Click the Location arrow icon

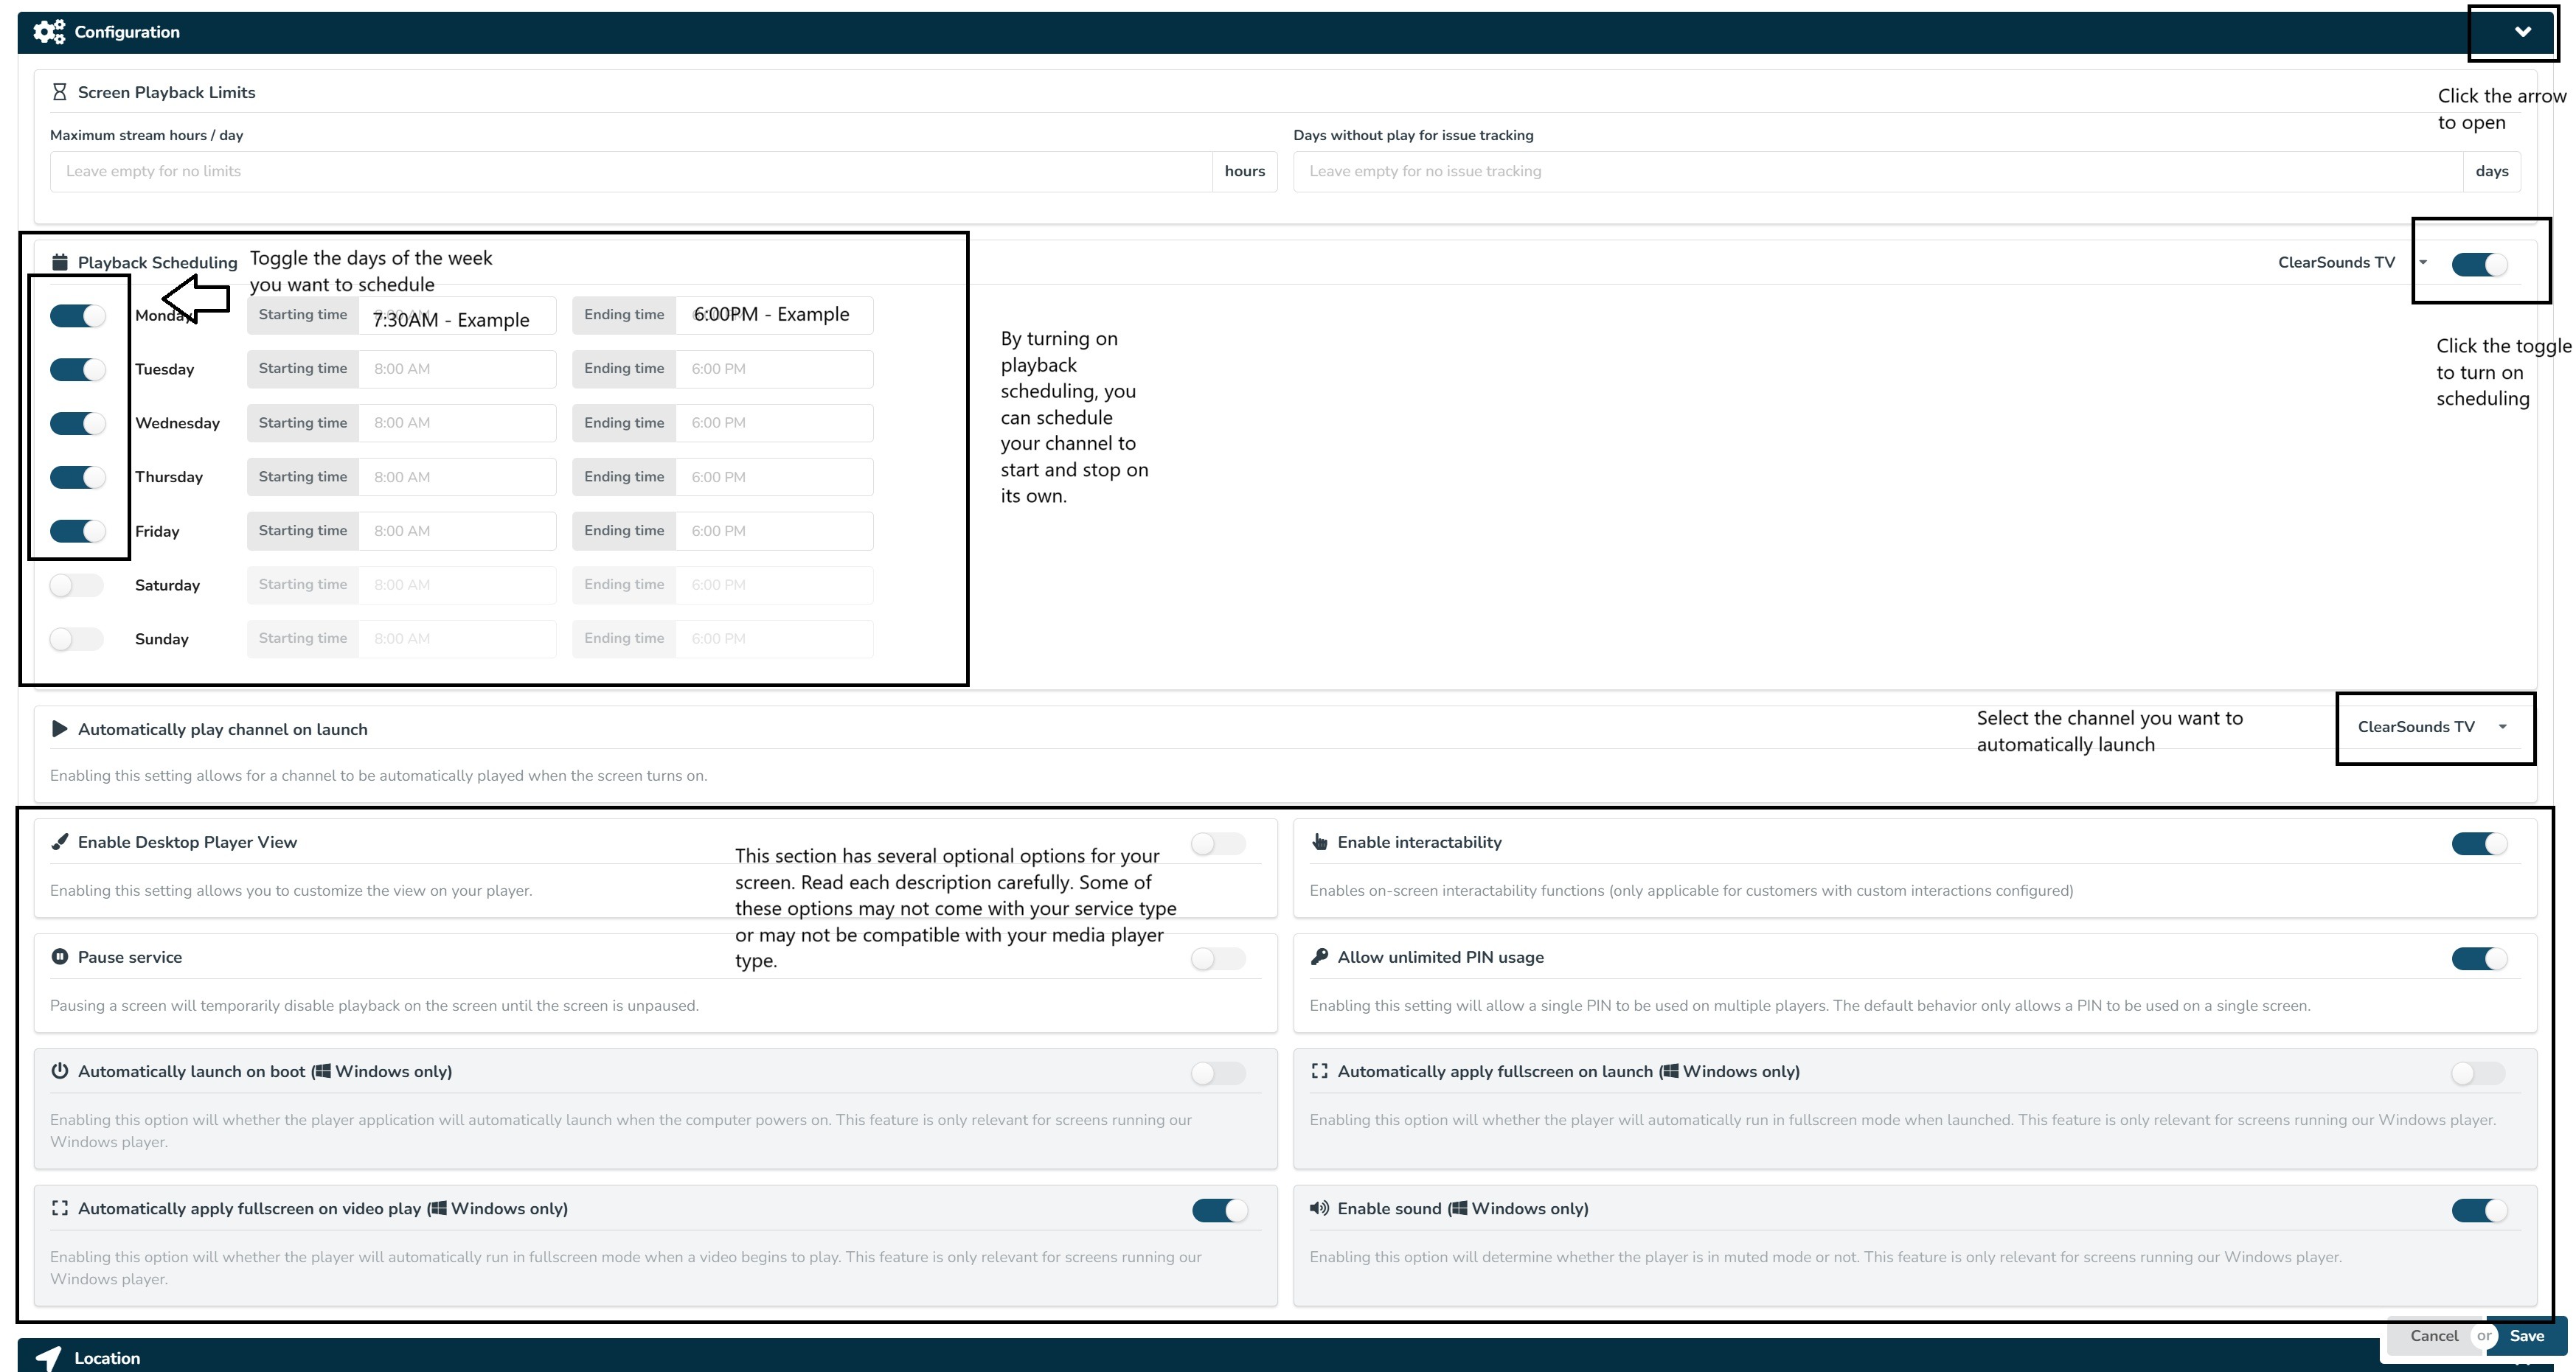pyautogui.click(x=48, y=1357)
